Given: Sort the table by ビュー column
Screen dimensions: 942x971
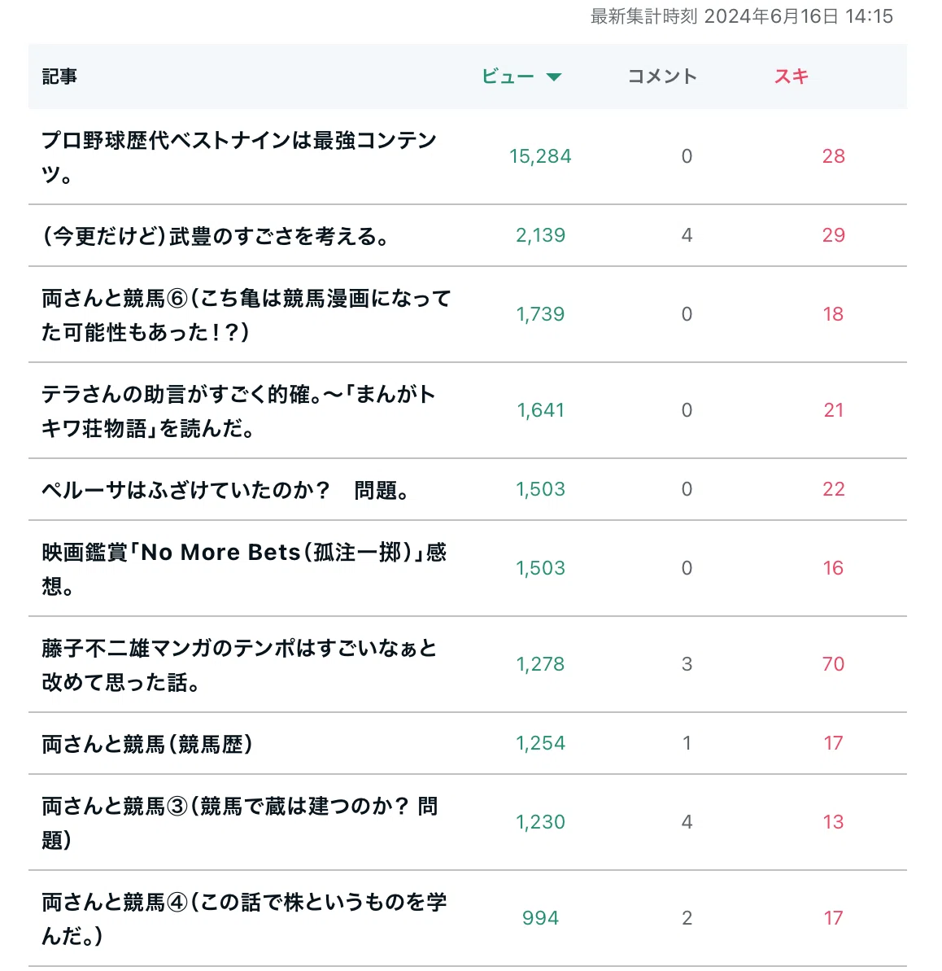Looking at the screenshot, I should pos(508,77).
